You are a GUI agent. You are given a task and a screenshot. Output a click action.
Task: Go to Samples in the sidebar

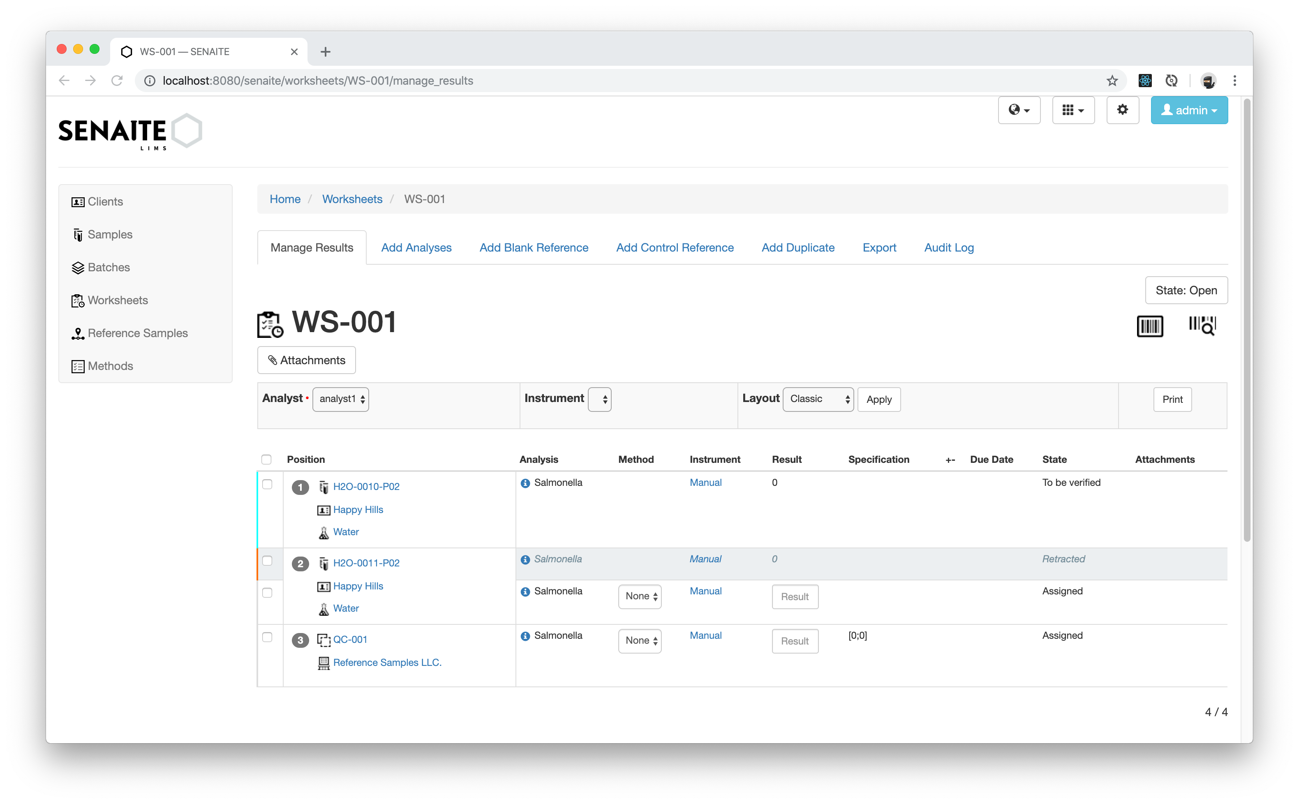coord(110,234)
